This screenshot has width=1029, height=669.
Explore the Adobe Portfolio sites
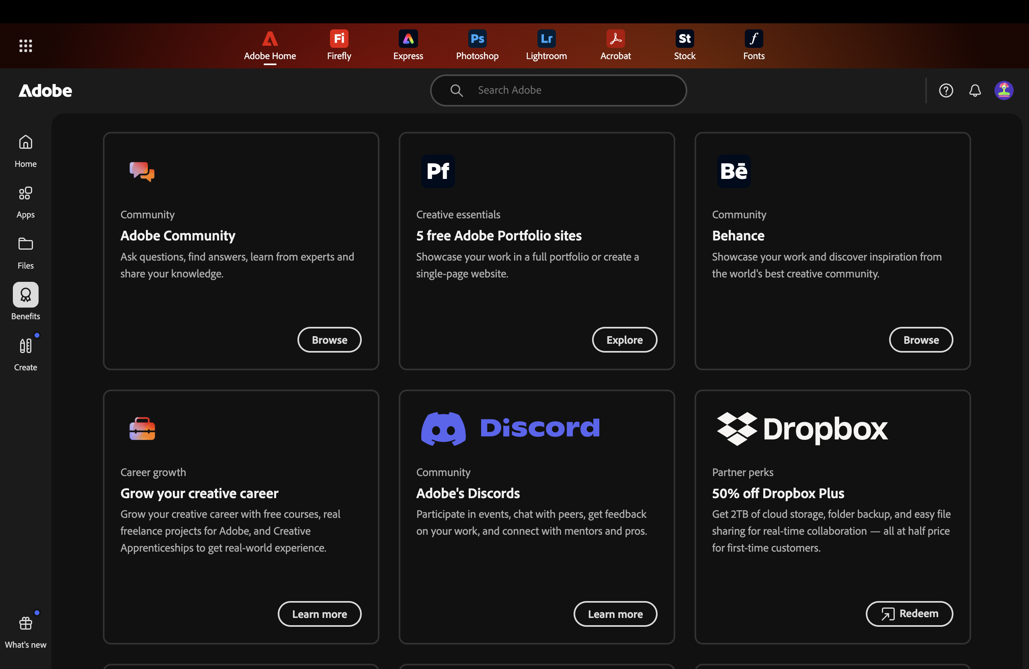[624, 340]
